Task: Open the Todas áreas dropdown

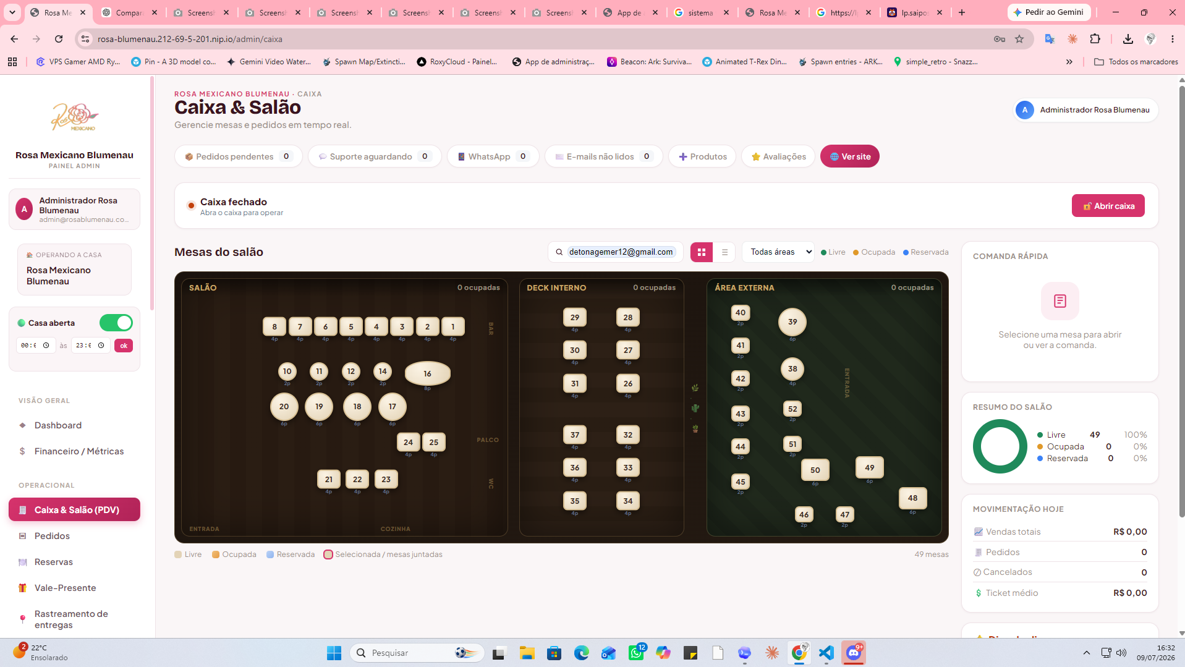Action: point(778,252)
